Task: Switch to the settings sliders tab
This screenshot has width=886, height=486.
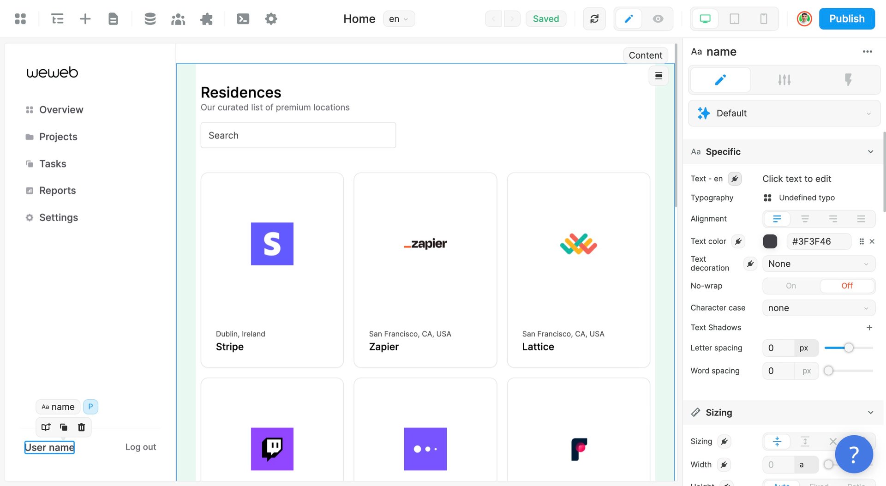Action: [784, 80]
